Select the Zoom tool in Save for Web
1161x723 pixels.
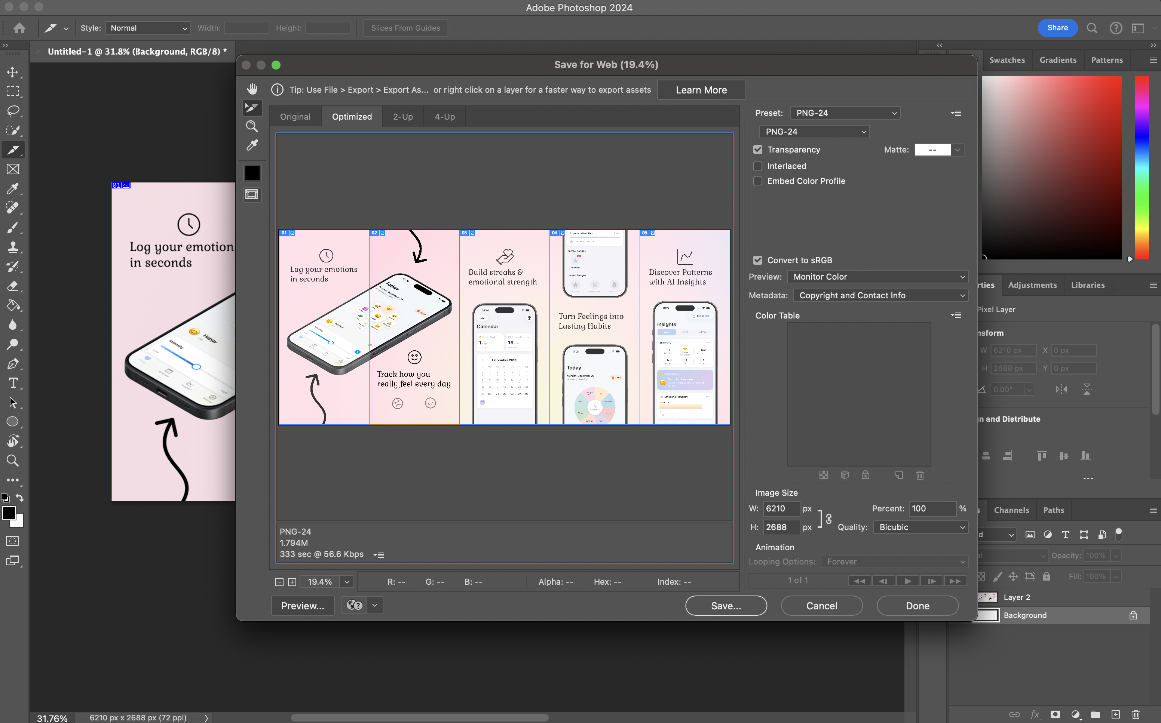click(252, 126)
